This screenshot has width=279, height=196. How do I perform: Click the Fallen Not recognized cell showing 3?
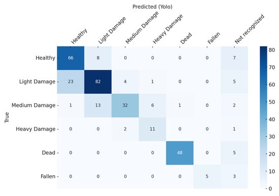pos(234,176)
